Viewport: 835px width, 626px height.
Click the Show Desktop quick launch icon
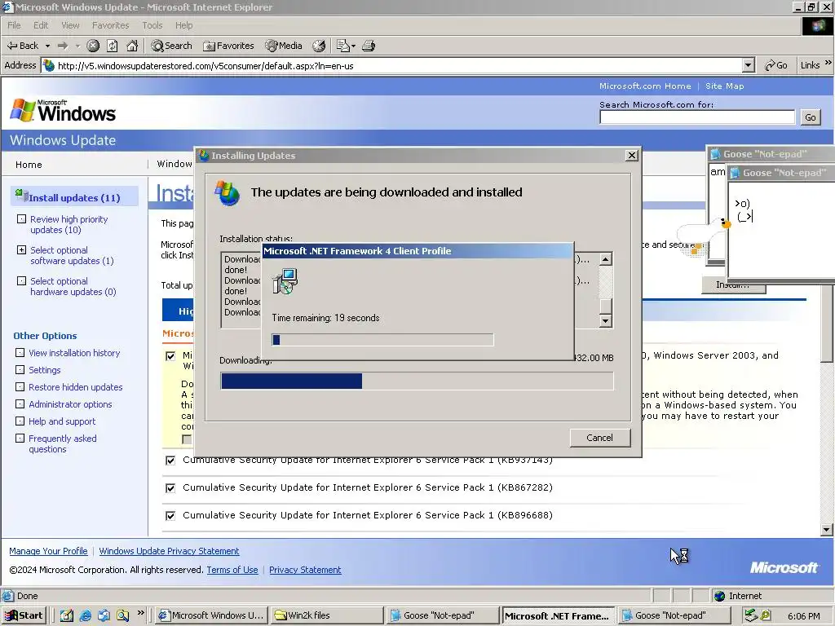[x=67, y=615]
